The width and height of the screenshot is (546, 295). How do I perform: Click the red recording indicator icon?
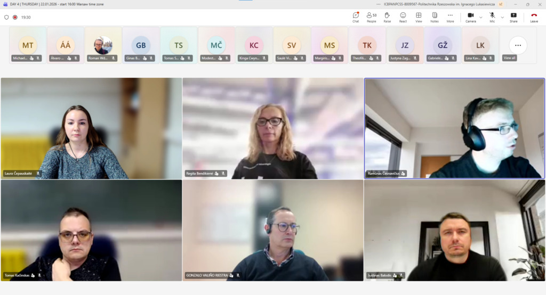coord(15,17)
